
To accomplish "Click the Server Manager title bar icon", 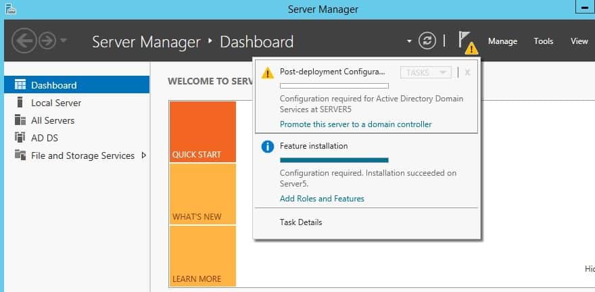I will (x=11, y=9).
